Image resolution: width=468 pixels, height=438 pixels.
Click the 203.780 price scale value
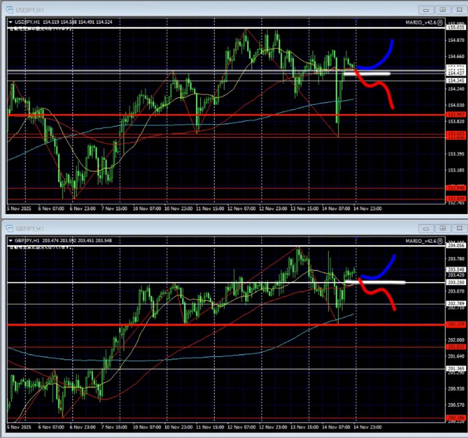pyautogui.click(x=456, y=259)
